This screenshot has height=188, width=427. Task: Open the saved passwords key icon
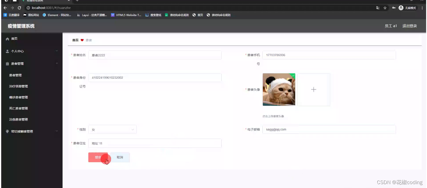click(x=394, y=8)
